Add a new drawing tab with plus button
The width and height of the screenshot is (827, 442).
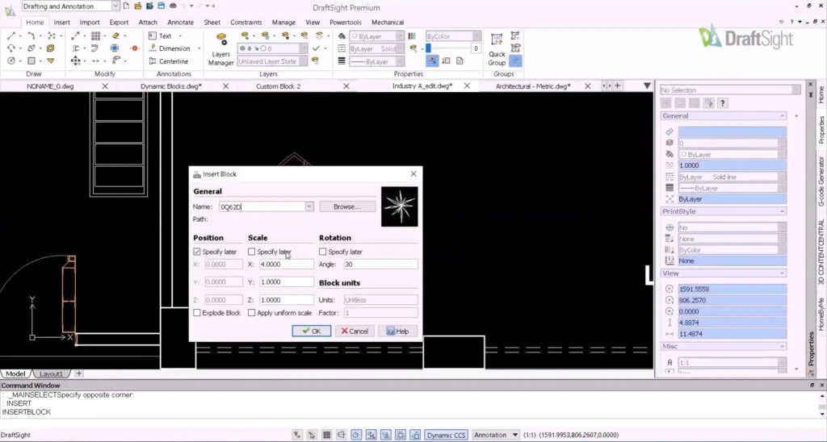pos(618,85)
